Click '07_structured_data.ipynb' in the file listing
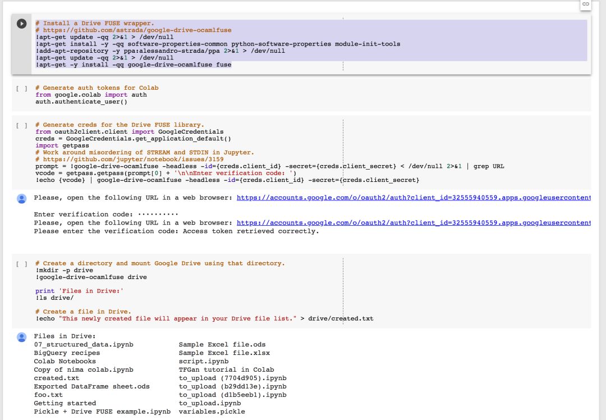606x420 pixels. (x=84, y=345)
